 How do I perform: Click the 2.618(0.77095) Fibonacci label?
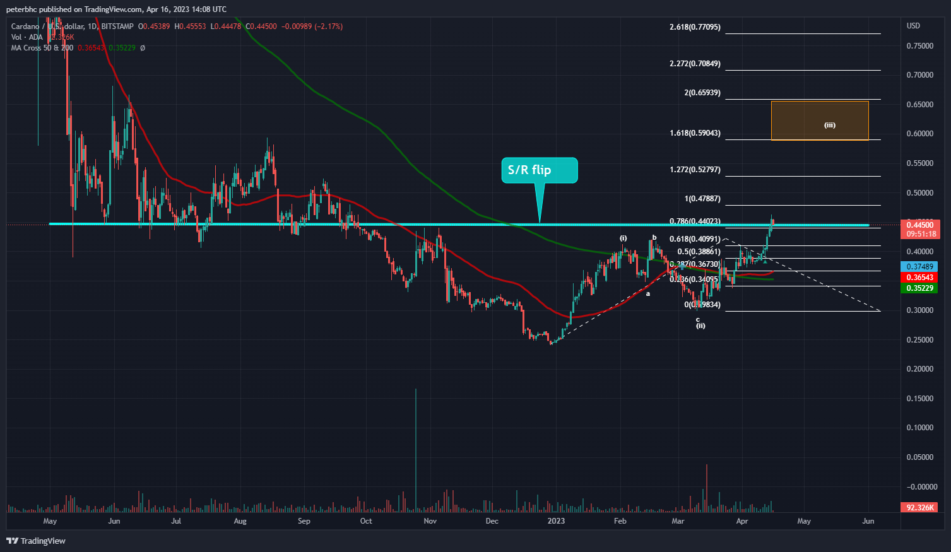tap(695, 27)
